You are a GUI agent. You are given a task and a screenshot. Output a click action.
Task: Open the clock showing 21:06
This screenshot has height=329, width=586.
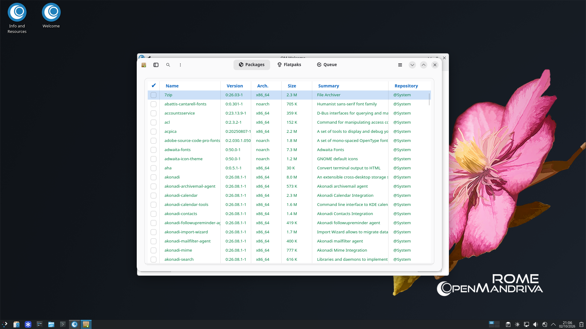click(x=567, y=324)
